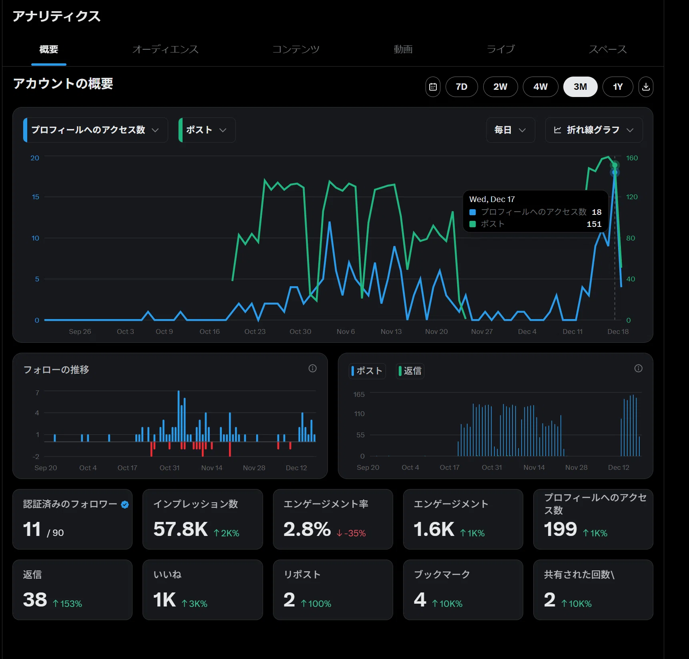Open the 毎日 interval dropdown
689x659 pixels.
pos(510,130)
